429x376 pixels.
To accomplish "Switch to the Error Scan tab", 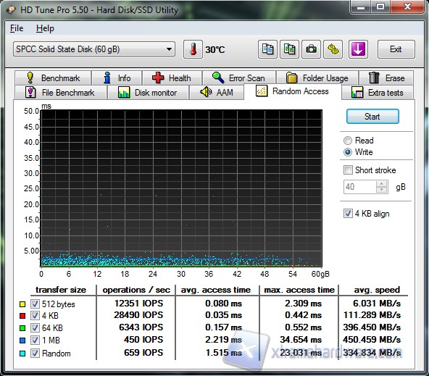I will point(239,78).
